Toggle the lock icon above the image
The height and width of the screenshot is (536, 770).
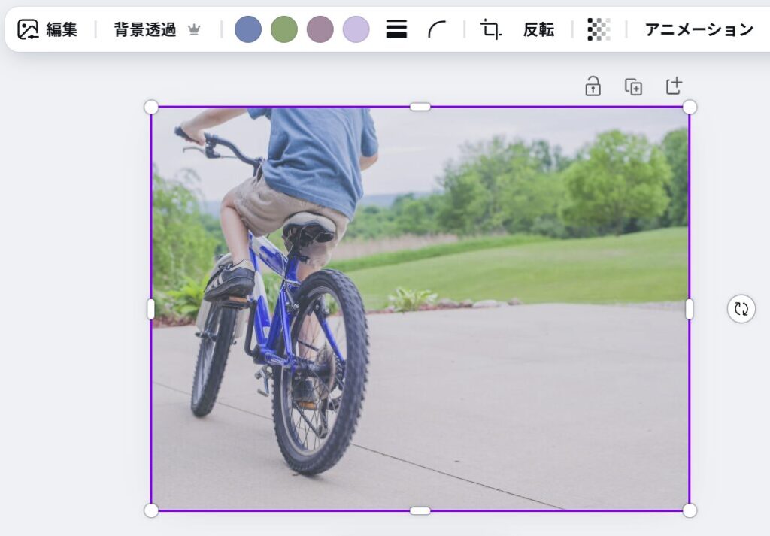(x=593, y=86)
